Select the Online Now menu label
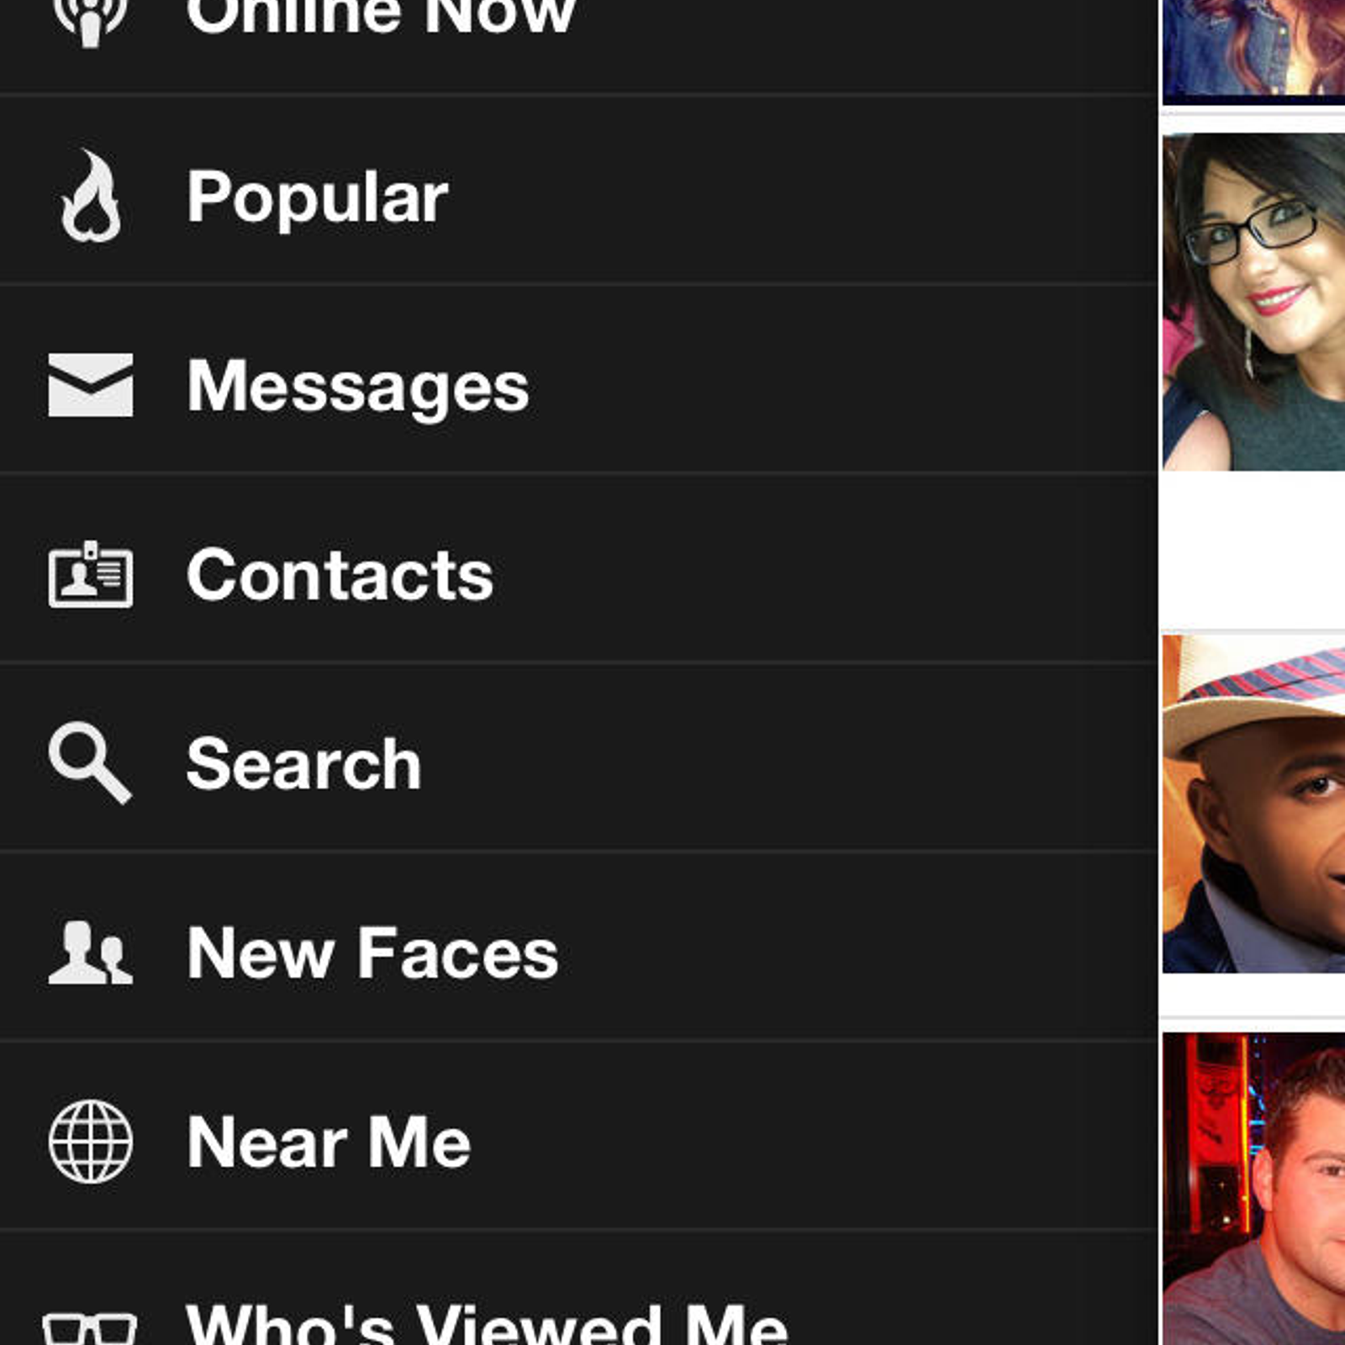Image resolution: width=1345 pixels, height=1345 pixels. pyautogui.click(x=381, y=17)
